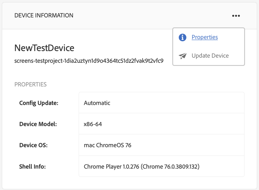Viewport: 259px width, 190px height.
Task: Click the PROPERTIES section label
Action: [x=31, y=84]
